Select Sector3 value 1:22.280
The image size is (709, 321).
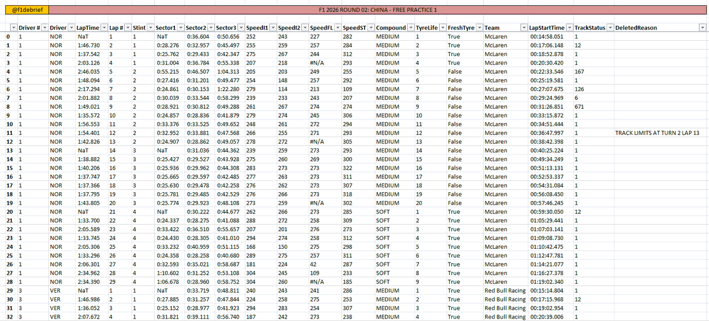(228, 90)
